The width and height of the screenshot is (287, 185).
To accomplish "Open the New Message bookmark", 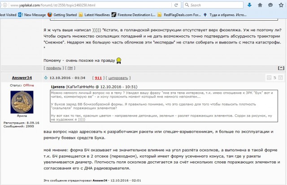I will tap(32, 15).
